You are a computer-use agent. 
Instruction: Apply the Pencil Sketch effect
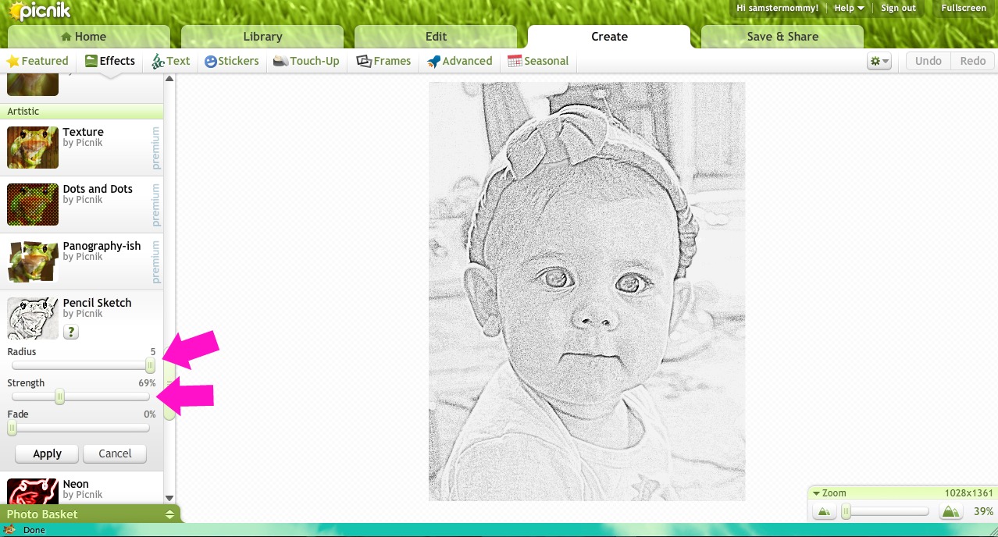[47, 453]
